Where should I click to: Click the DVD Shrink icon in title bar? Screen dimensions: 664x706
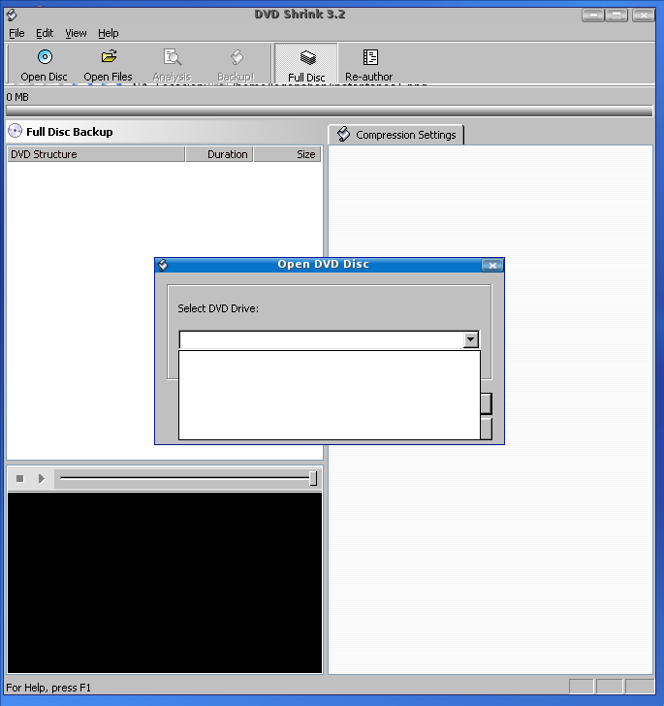(x=12, y=15)
